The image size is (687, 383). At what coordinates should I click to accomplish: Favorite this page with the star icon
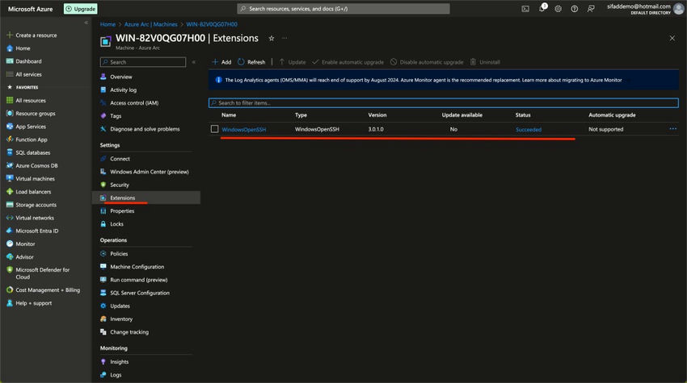tap(272, 38)
